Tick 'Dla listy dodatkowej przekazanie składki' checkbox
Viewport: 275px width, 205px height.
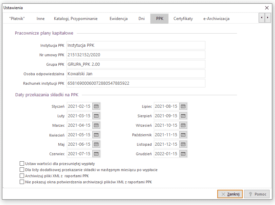pos(22,170)
